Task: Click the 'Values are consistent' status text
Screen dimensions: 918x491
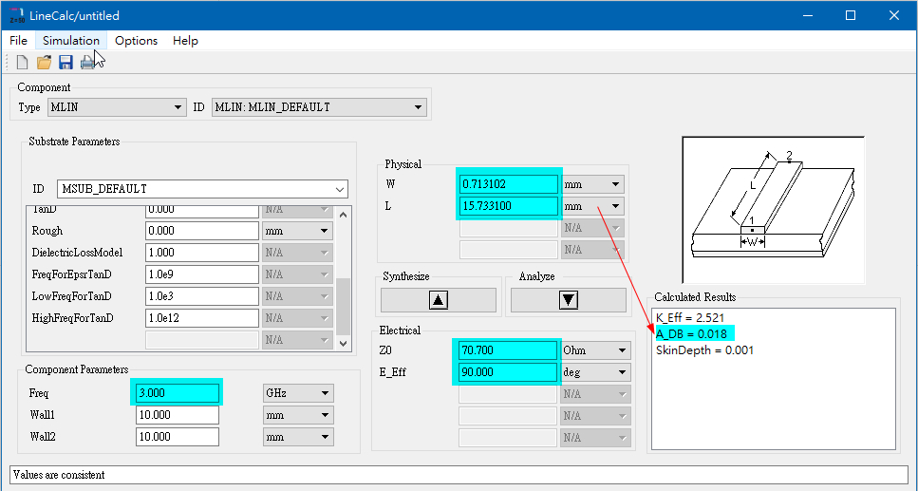Action: 59,475
